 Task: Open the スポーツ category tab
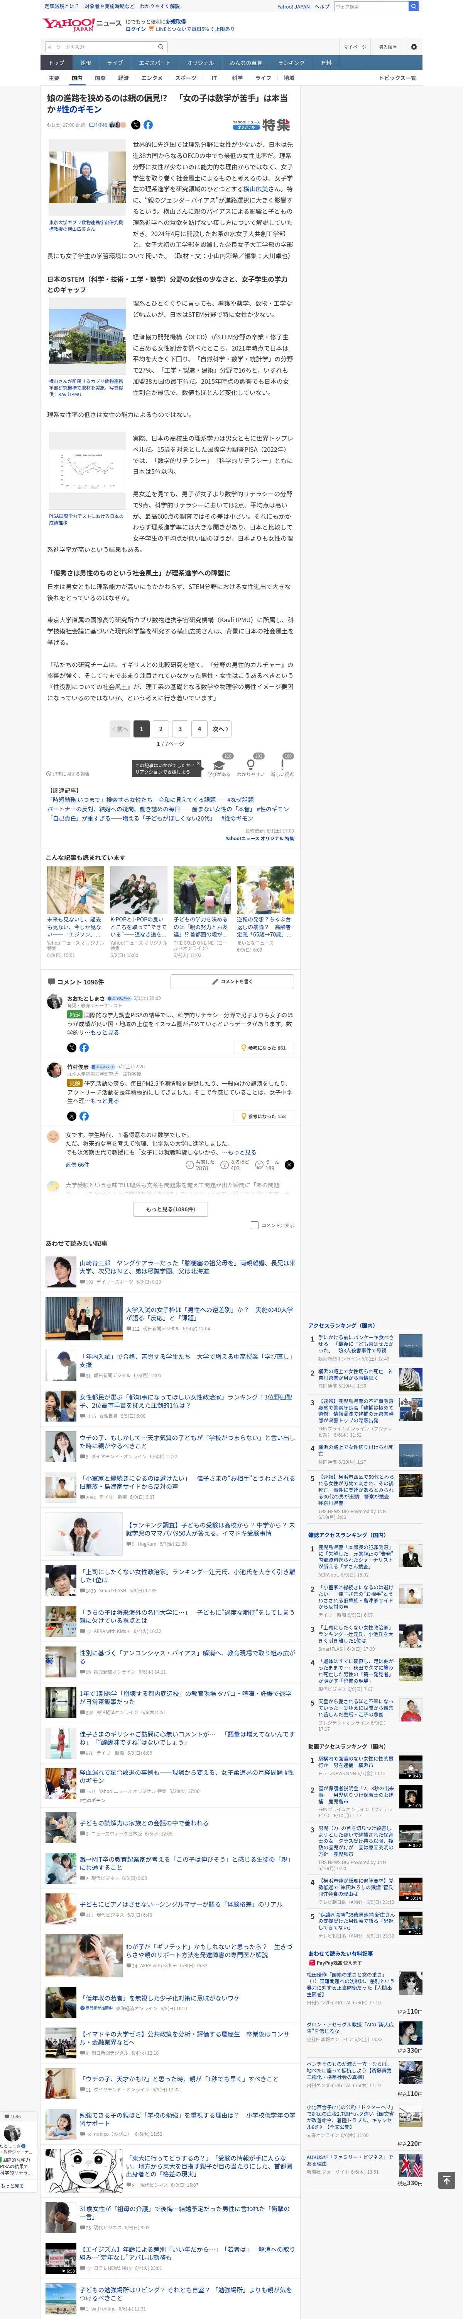(x=186, y=78)
